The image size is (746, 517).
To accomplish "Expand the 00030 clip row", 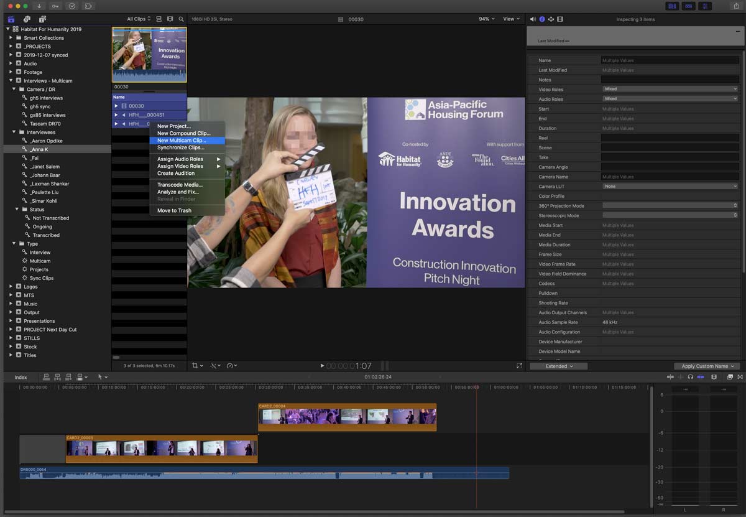I will 116,106.
